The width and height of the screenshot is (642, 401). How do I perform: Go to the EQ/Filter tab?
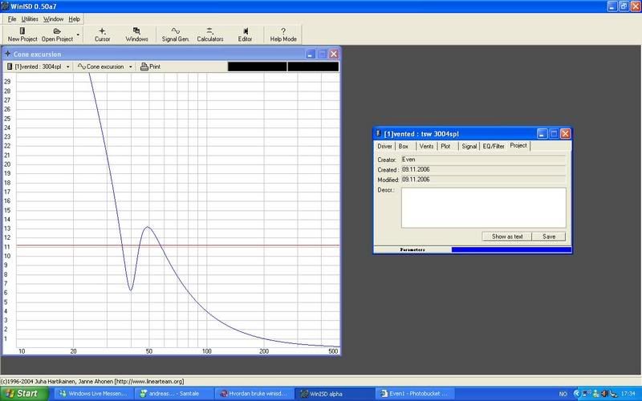(494, 147)
